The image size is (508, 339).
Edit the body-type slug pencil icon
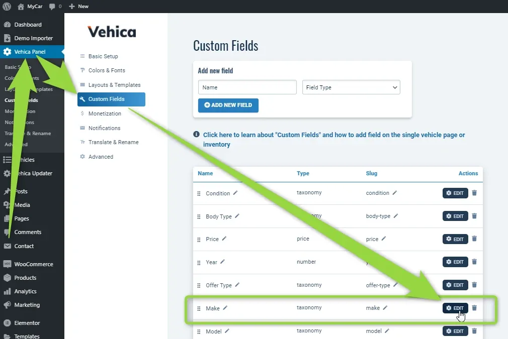[x=396, y=215]
